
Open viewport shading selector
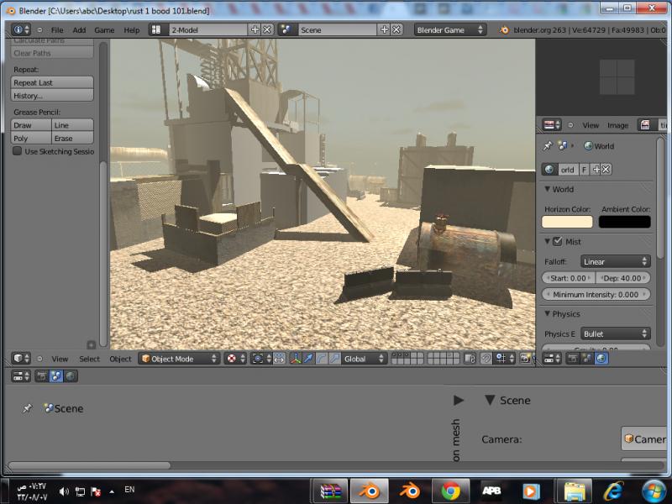[236, 359]
